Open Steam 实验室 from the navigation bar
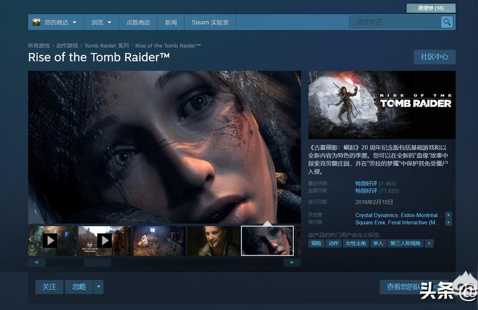 pyautogui.click(x=210, y=22)
